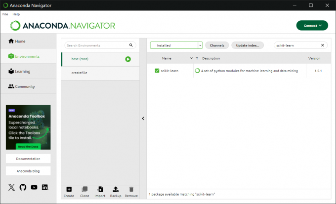
Task: Click the Anaconda Navigator logo
Action: [63, 26]
